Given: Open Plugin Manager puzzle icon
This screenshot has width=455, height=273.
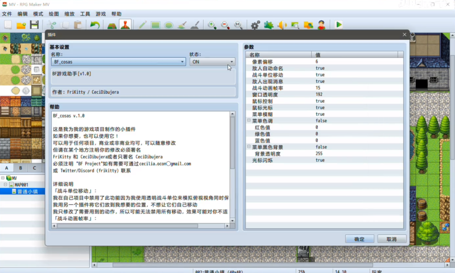Looking at the screenshot, I should pos(268,25).
